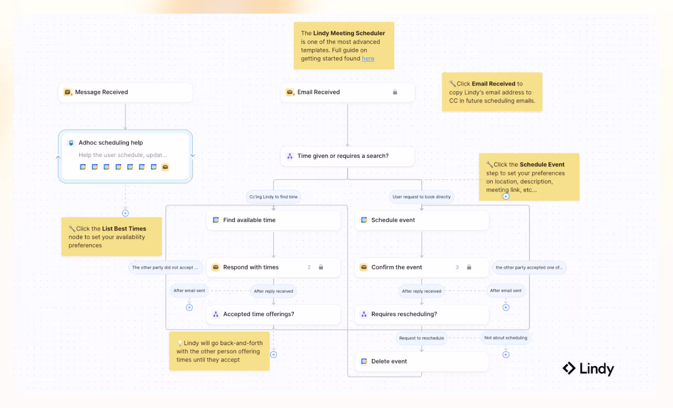Click the Adhoc scheduling help agent icon
This screenshot has height=408, width=673.
pyautogui.click(x=71, y=143)
